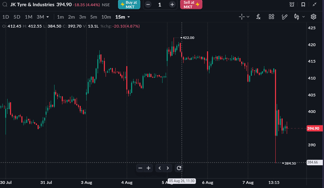Click the 13:15 time axis label
The image size is (324, 188).
(274, 182)
